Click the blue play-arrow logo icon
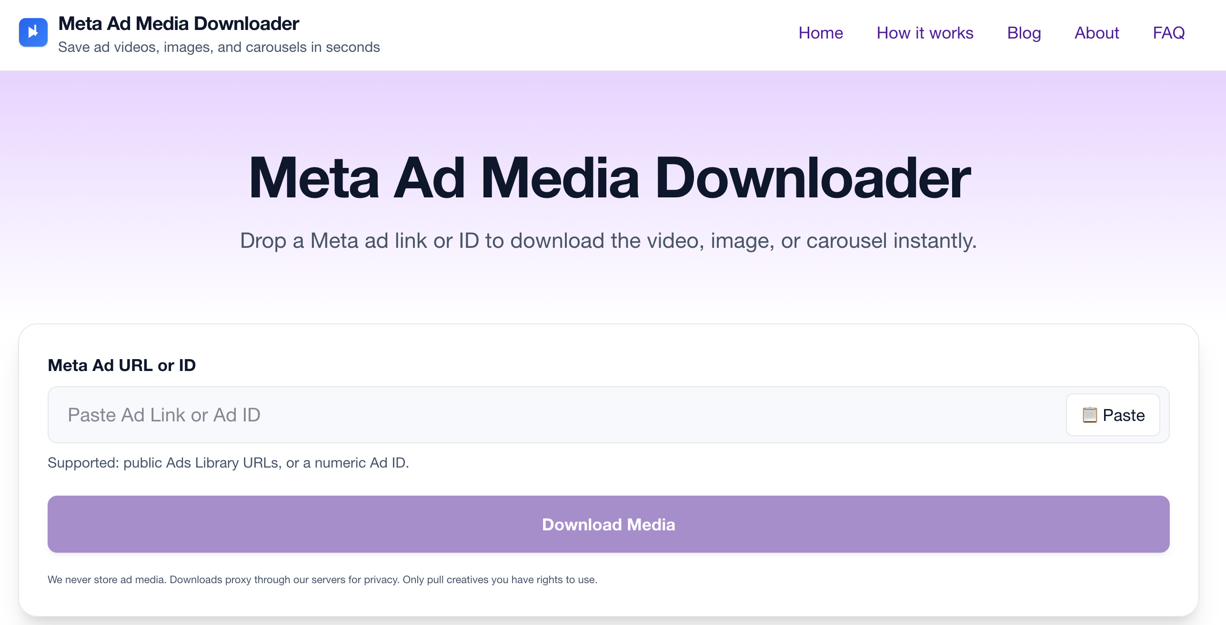This screenshot has height=625, width=1226. (x=33, y=32)
